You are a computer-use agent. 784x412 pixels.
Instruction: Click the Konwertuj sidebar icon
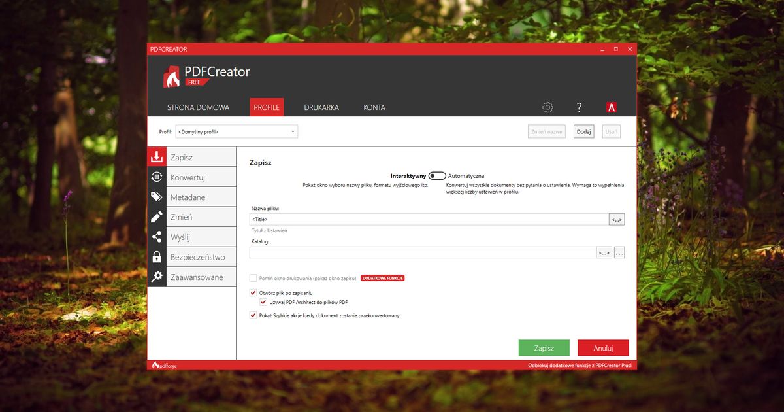[157, 177]
